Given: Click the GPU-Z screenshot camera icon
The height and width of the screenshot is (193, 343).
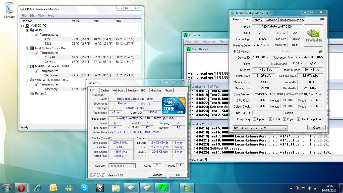Looking at the screenshot, I should tap(322, 19).
